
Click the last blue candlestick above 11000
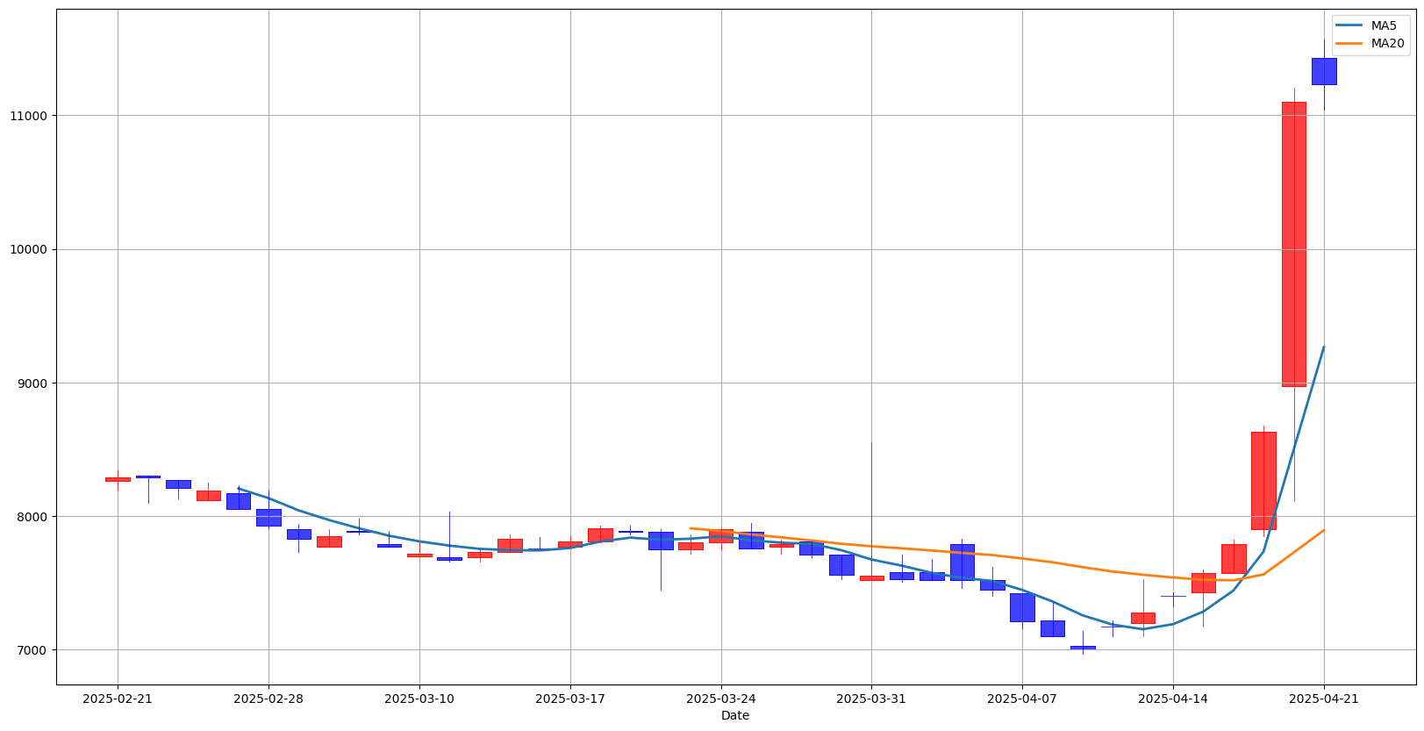coord(1324,71)
